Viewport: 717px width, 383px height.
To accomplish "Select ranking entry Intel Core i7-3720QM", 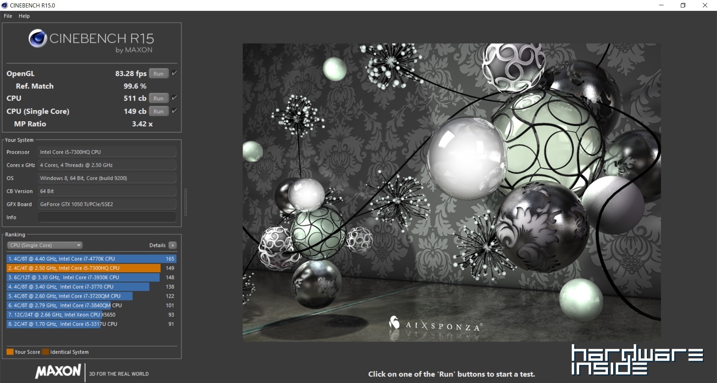I will [91, 296].
